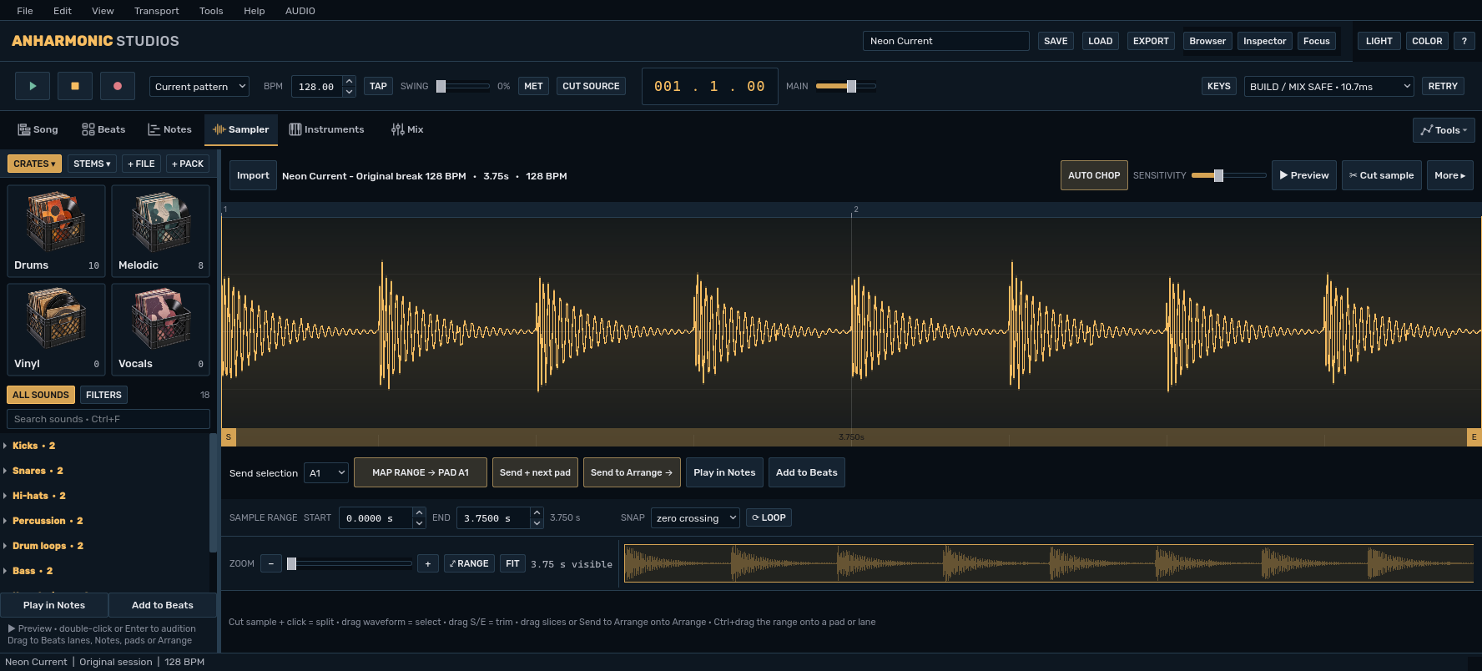Click the Preview play button

1303,175
